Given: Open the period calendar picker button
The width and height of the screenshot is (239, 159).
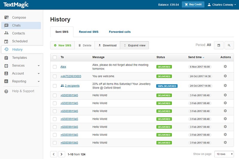Looking at the screenshot, I should coord(219,45).
